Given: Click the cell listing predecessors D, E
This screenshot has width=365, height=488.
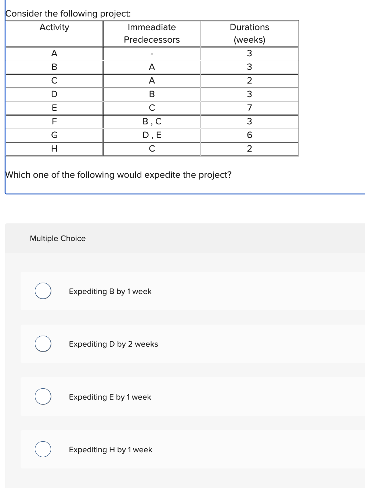Looking at the screenshot, I should click(x=152, y=135).
